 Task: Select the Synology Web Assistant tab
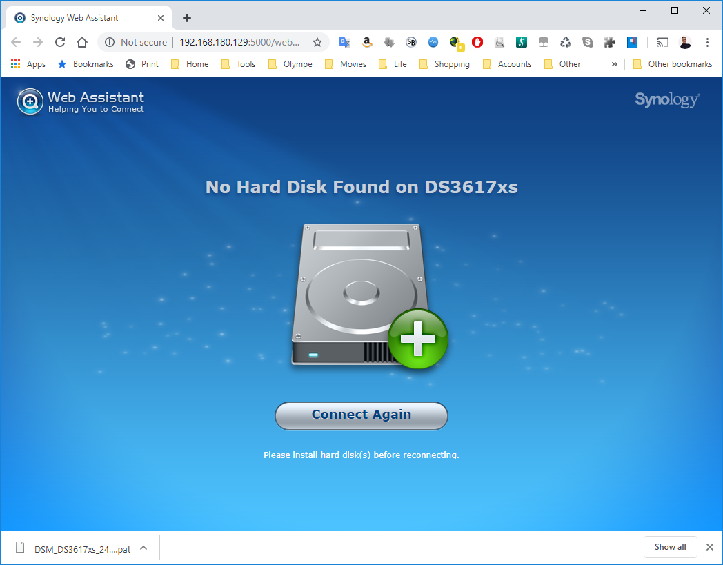(x=83, y=18)
